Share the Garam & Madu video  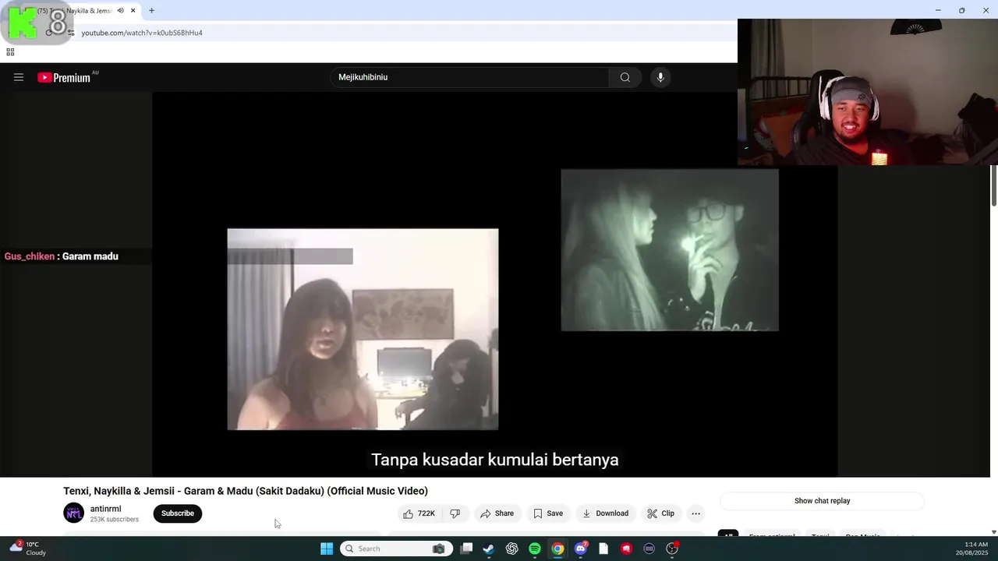(x=497, y=513)
